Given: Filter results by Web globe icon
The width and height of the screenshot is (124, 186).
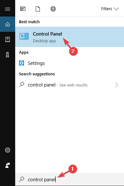Looking at the screenshot, I should click(x=53, y=9).
